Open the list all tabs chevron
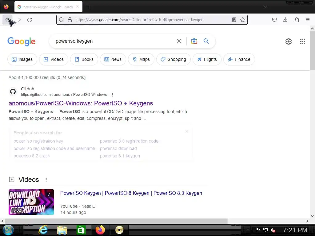This screenshot has width=315, height=236. click(265, 7)
